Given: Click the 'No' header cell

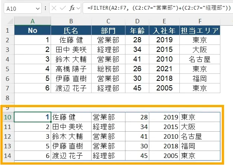Looking at the screenshot, I should pyautogui.click(x=32, y=30).
